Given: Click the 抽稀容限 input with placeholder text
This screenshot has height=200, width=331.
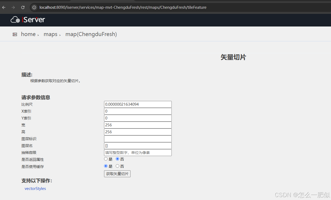Looking at the screenshot, I should tap(137, 152).
